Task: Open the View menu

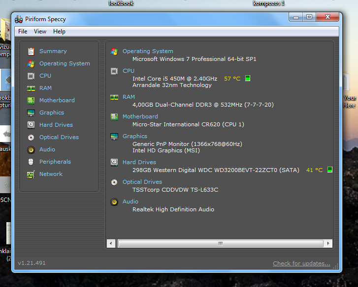Action: coord(40,31)
